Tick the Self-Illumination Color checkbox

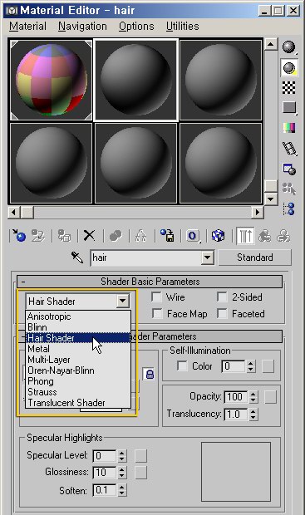[182, 365]
